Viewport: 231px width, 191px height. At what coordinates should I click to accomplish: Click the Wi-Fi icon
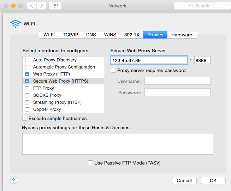click(x=16, y=24)
